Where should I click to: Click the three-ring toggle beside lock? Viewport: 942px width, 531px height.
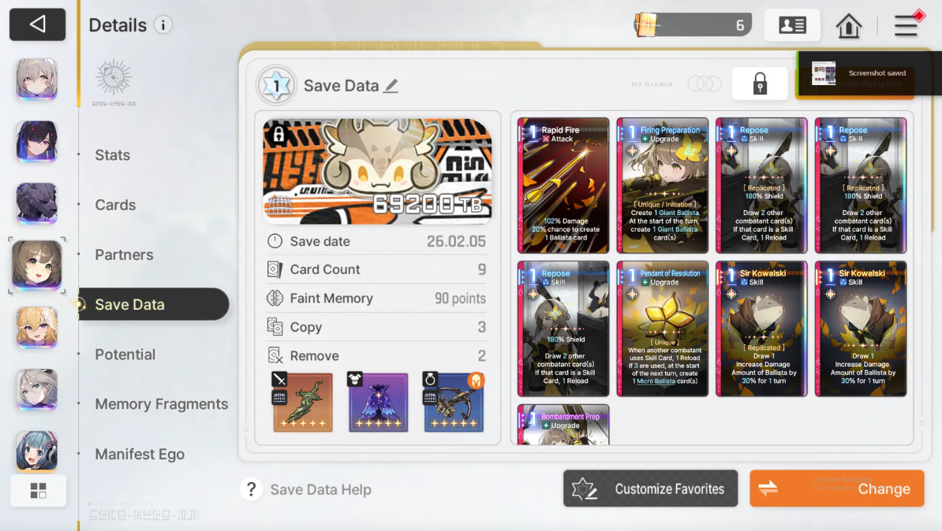pos(704,84)
